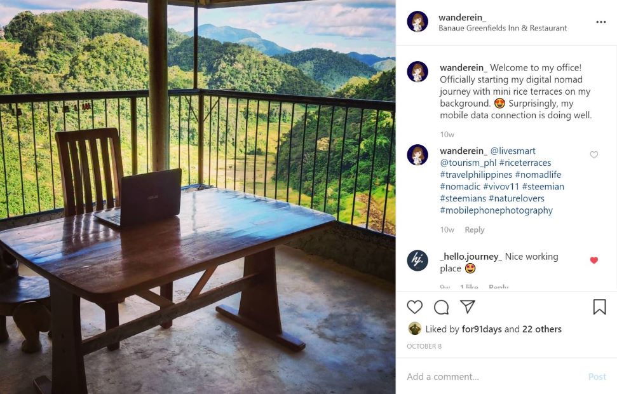Open Banaue Greenfields Inn & Restaurant location

click(x=503, y=28)
